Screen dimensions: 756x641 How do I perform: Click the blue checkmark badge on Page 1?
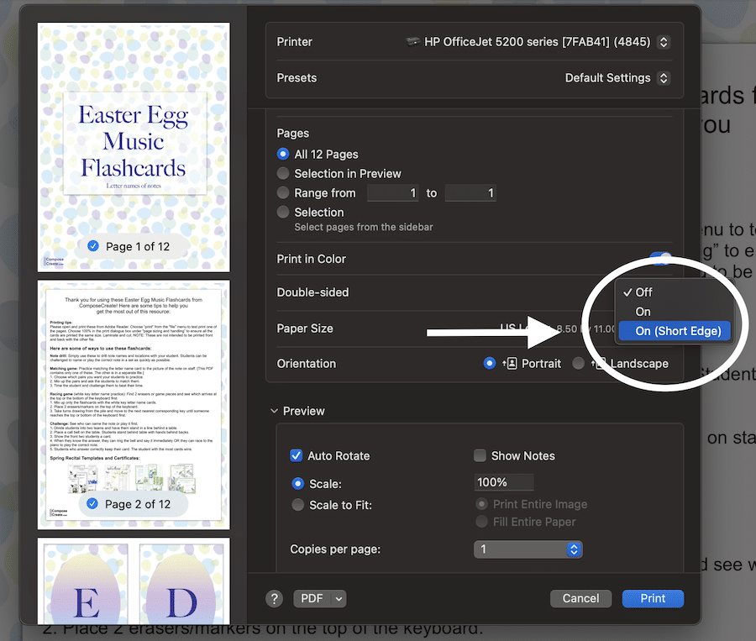92,246
